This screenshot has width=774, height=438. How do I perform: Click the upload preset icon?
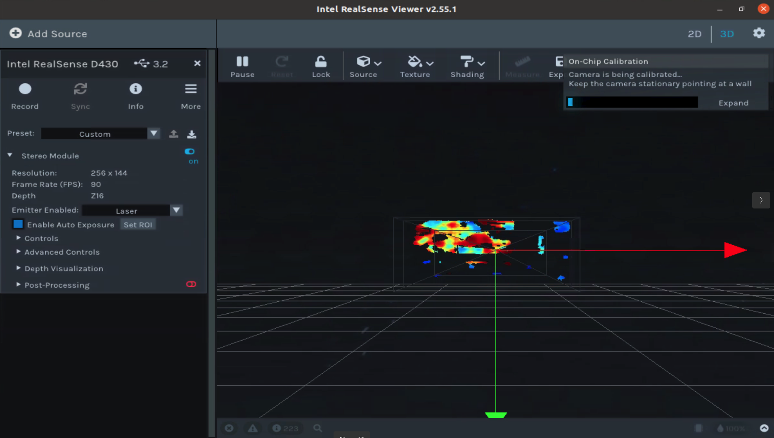pyautogui.click(x=174, y=134)
